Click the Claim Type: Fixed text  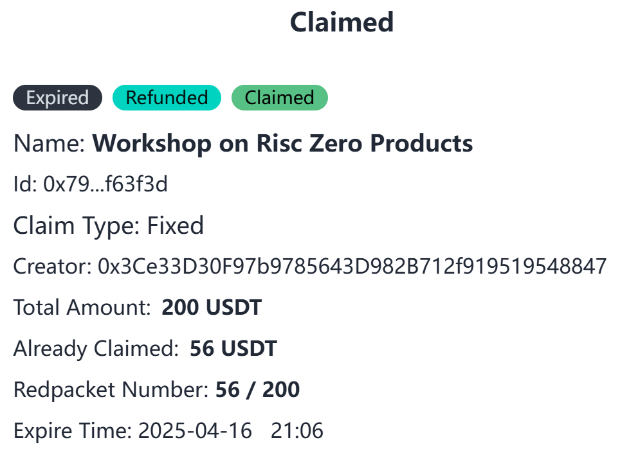[108, 225]
